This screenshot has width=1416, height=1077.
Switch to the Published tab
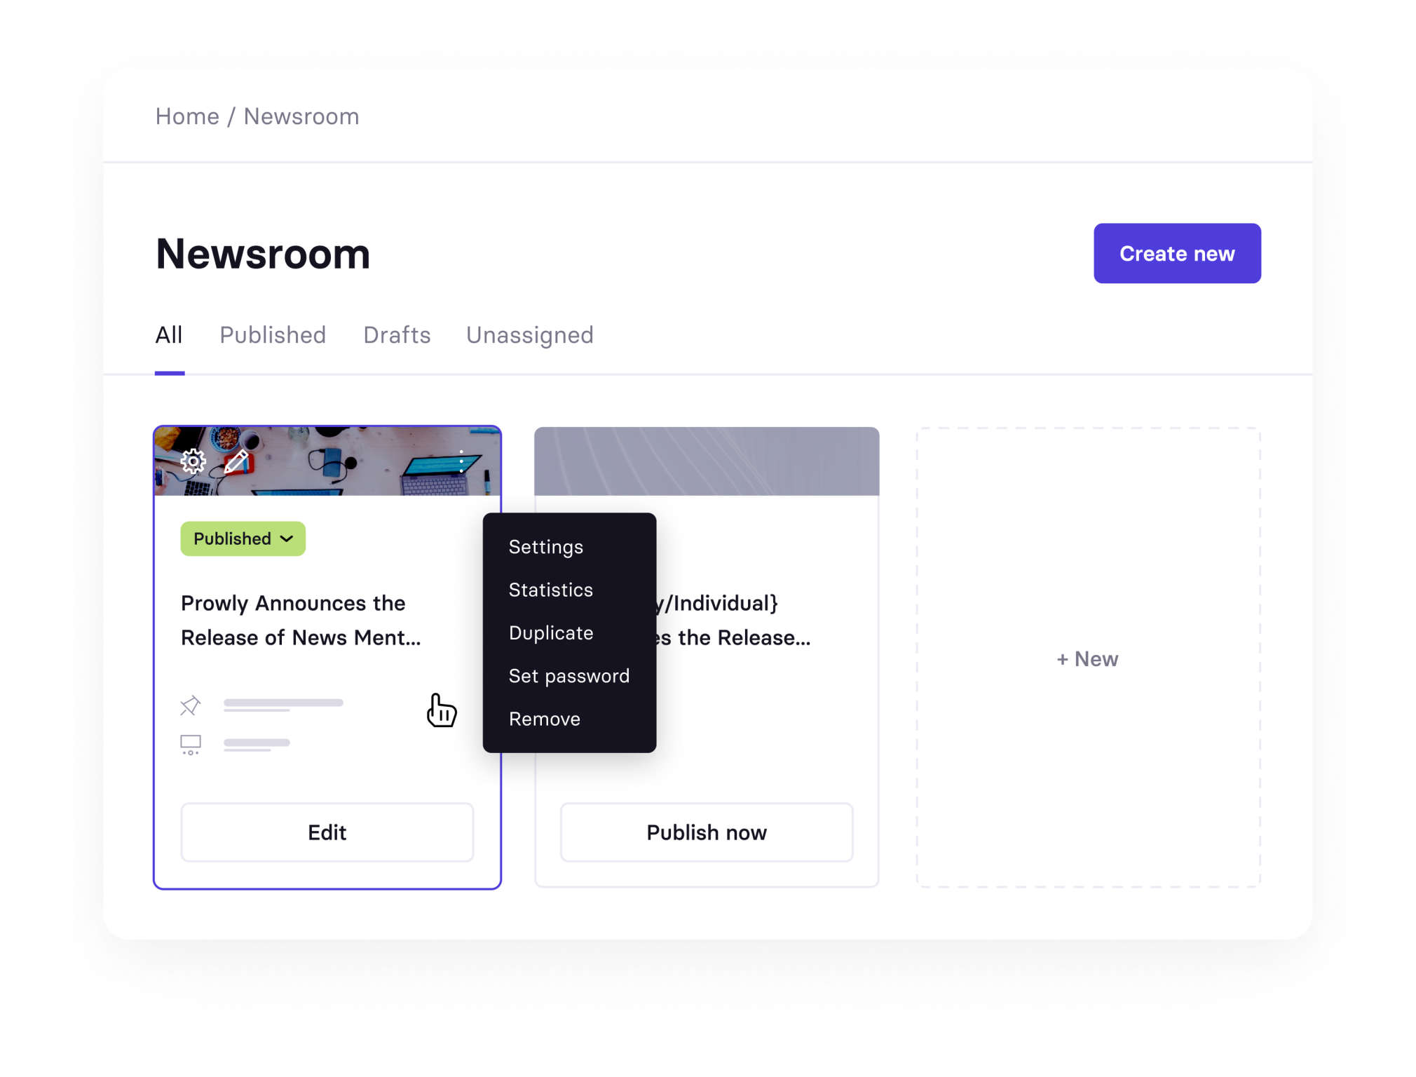point(273,335)
